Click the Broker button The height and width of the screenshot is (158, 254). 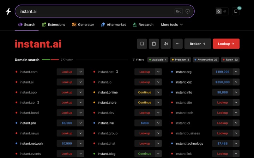coord(198,44)
